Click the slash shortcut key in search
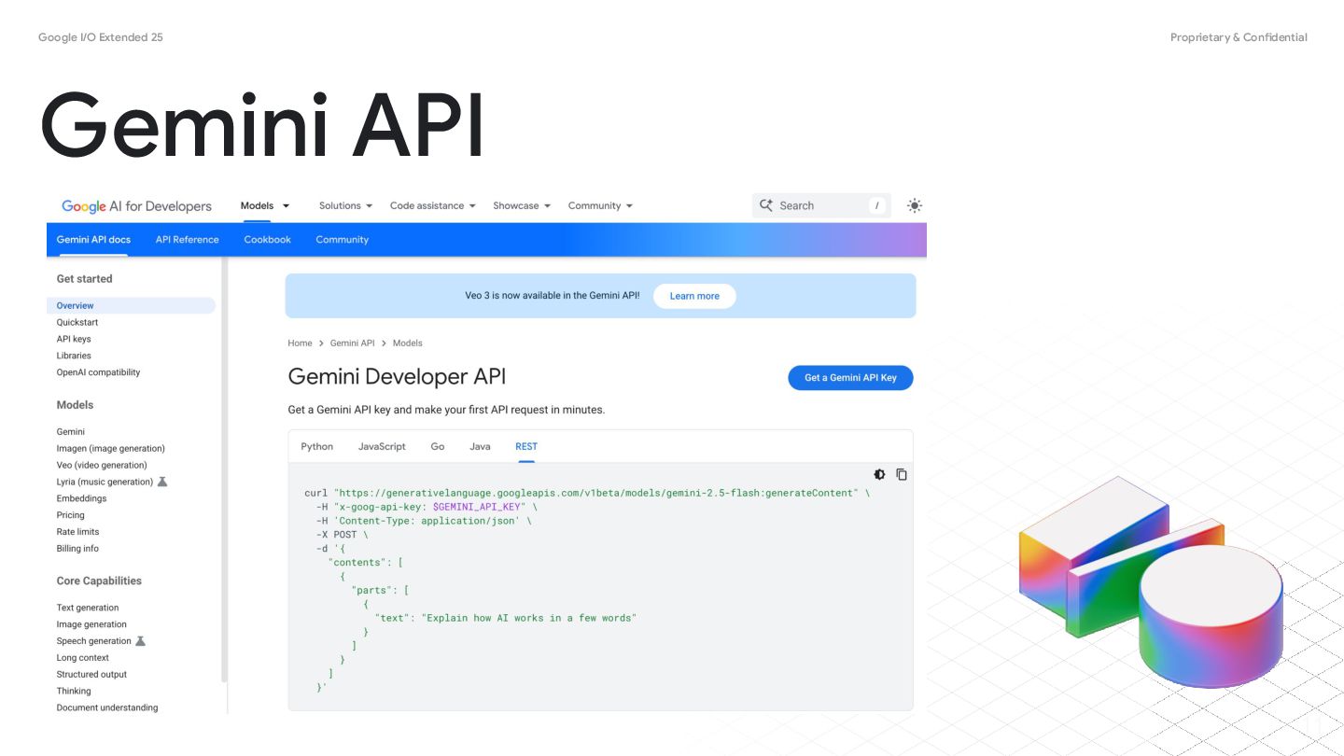 (x=876, y=205)
